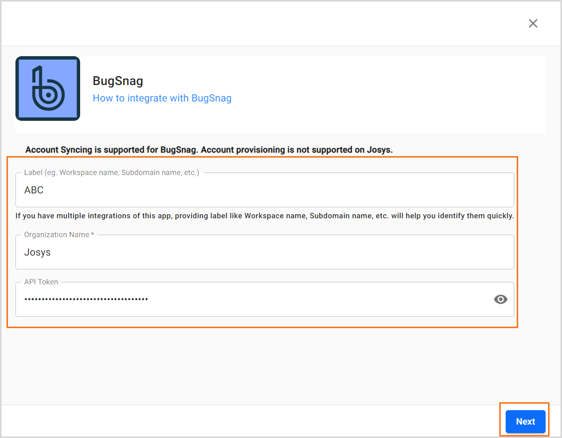Click the multiple integrations helper text
Viewport: 562px width, 438px height.
click(264, 216)
